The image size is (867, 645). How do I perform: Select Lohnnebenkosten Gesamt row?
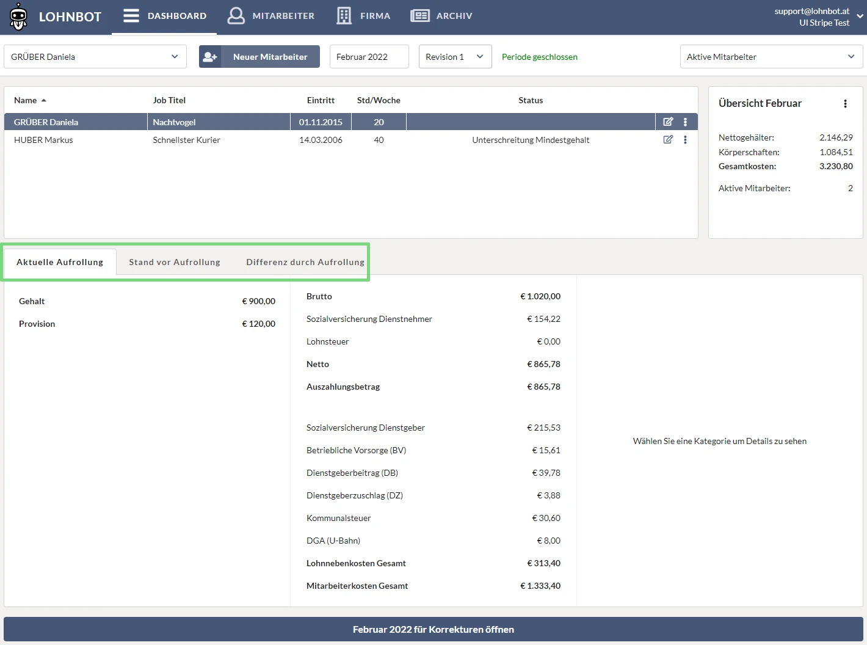point(433,563)
